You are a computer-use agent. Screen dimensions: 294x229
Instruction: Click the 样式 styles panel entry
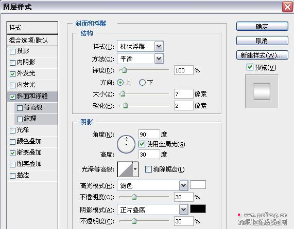[32, 28]
